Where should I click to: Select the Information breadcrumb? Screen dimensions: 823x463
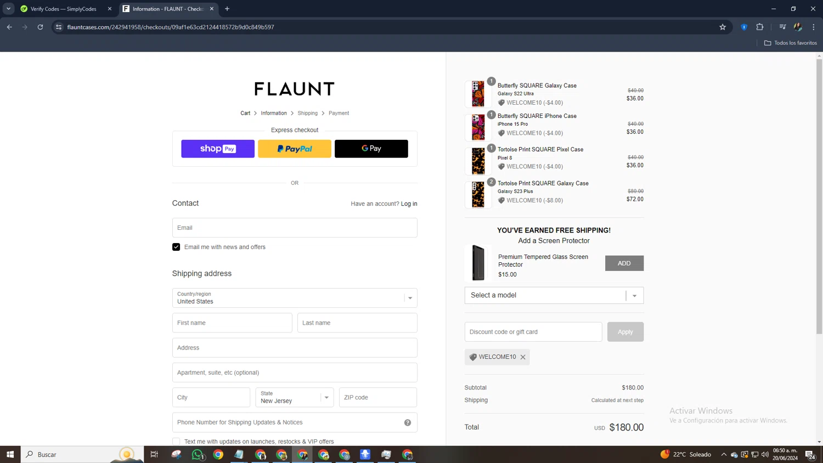(274, 113)
